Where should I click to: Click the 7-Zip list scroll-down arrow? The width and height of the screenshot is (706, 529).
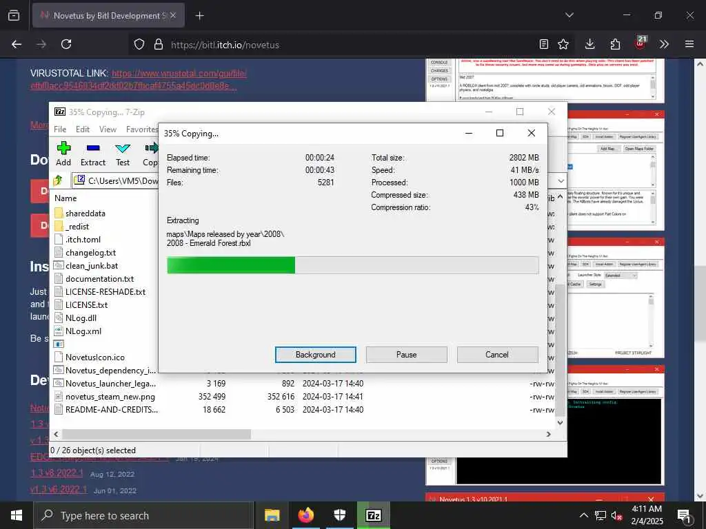[x=560, y=422]
